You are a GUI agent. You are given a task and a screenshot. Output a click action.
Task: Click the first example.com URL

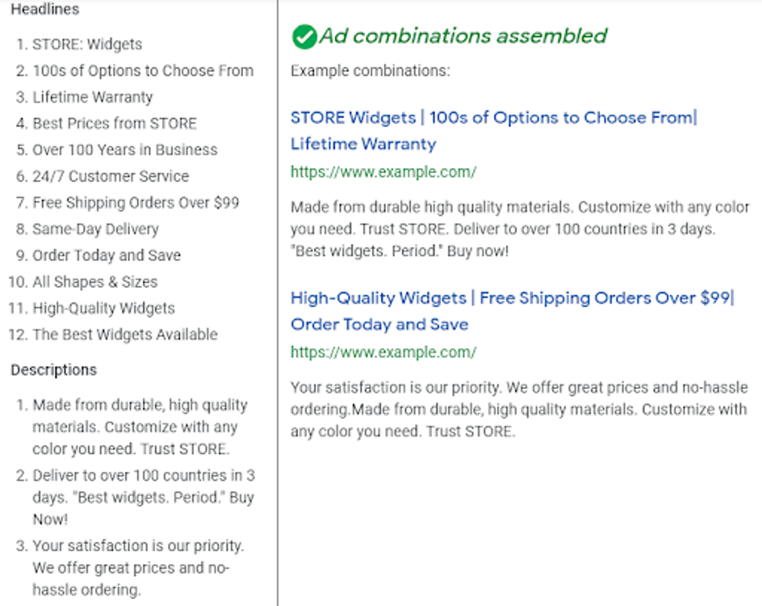tap(383, 172)
